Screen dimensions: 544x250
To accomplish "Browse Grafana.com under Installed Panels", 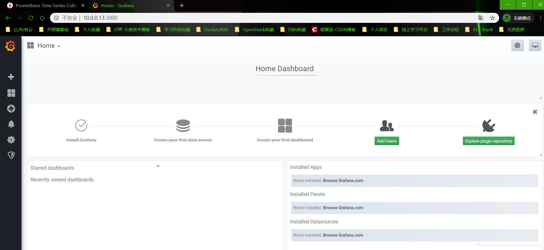I will tap(343, 208).
